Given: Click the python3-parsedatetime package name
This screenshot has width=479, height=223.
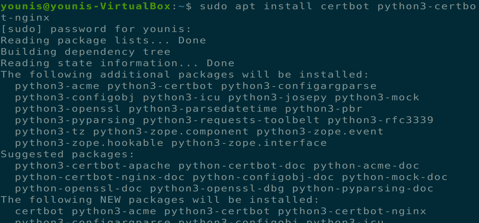Looking at the screenshot, I should (203, 109).
